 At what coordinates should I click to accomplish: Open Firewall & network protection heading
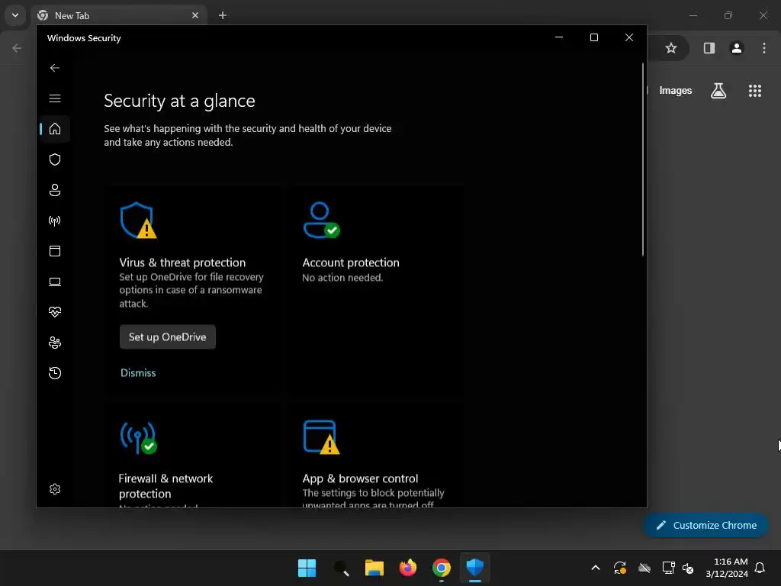coord(166,486)
